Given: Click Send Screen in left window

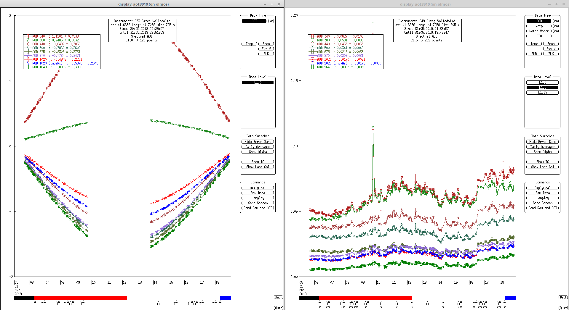Looking at the screenshot, I should [258, 203].
